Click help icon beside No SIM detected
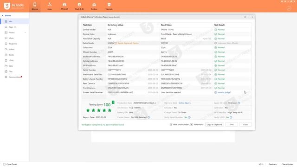Screen dimensions: 297x167 148,117
